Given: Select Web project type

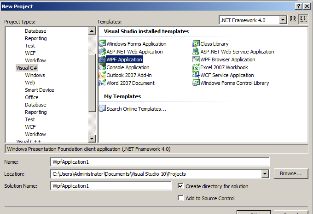Looking at the screenshot, I should pyautogui.click(x=30, y=83).
